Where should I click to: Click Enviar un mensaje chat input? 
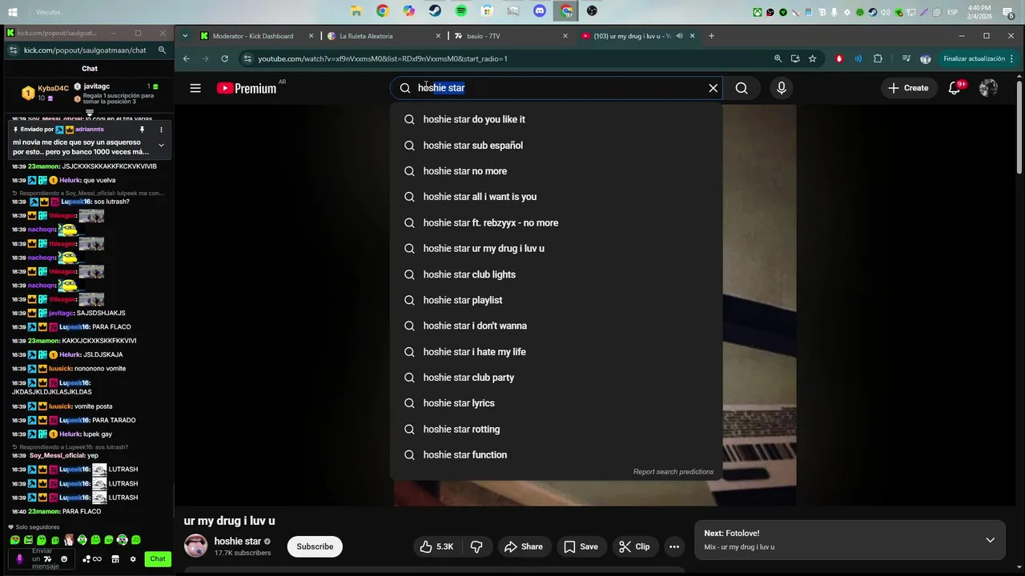(x=43, y=558)
